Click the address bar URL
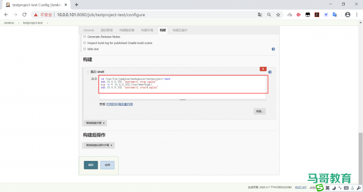The width and height of the screenshot is (363, 192). [101, 15]
